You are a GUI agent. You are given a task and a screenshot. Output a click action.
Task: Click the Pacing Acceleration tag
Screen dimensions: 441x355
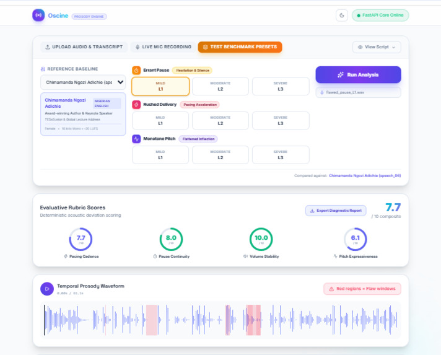click(x=199, y=105)
